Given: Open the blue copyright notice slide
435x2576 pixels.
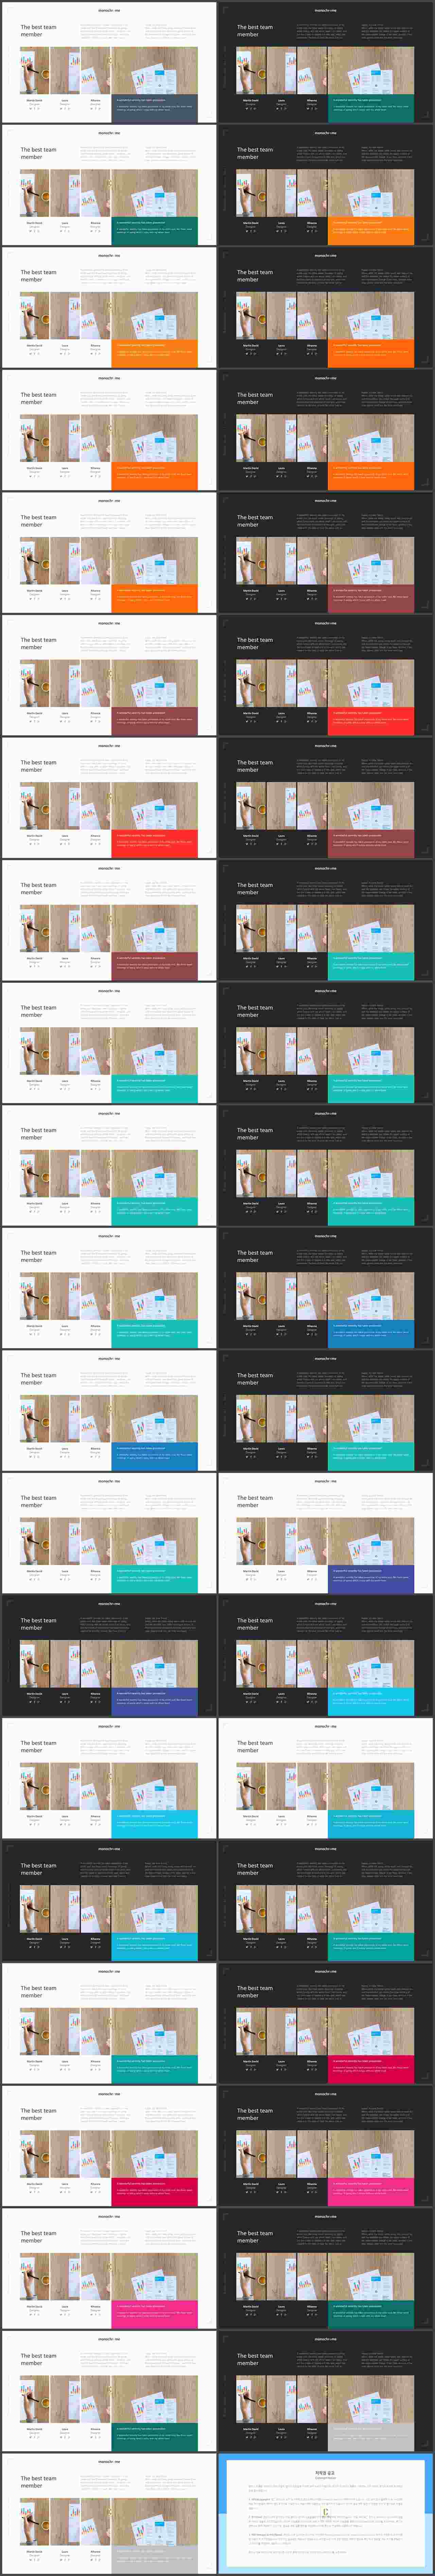Looking at the screenshot, I should click(326, 2514).
